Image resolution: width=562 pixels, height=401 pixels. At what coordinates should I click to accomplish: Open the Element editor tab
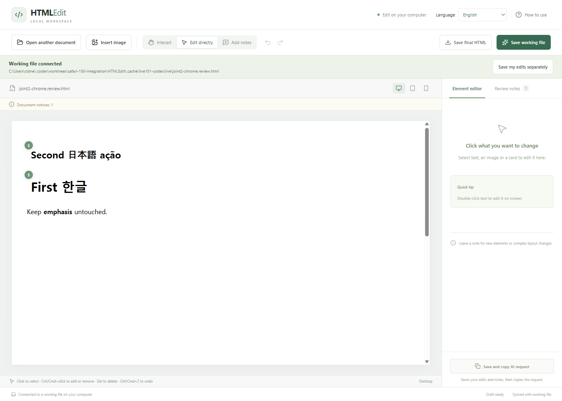tap(467, 89)
